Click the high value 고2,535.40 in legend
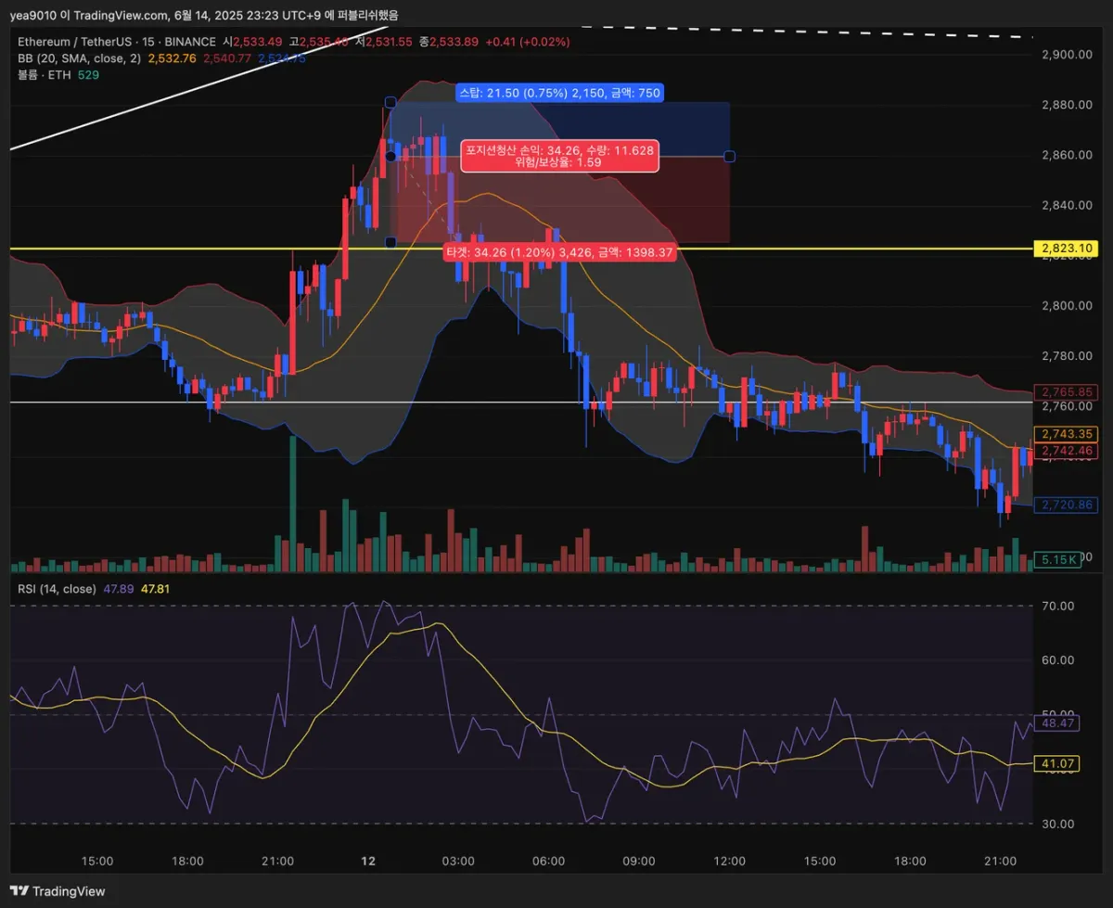This screenshot has width=1113, height=908. pyautogui.click(x=319, y=42)
